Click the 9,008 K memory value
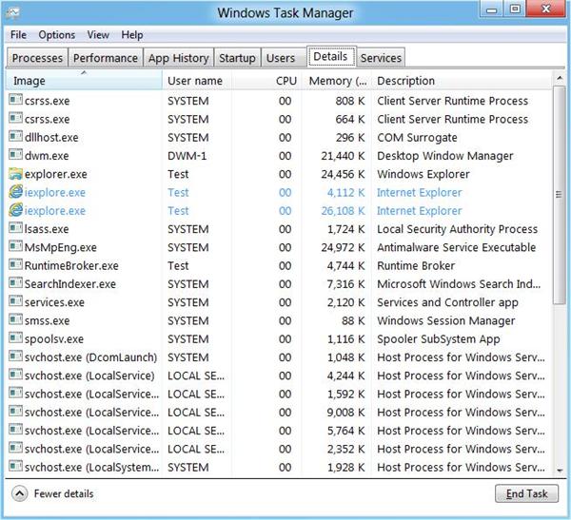The width and height of the screenshot is (571, 520). coord(346,413)
